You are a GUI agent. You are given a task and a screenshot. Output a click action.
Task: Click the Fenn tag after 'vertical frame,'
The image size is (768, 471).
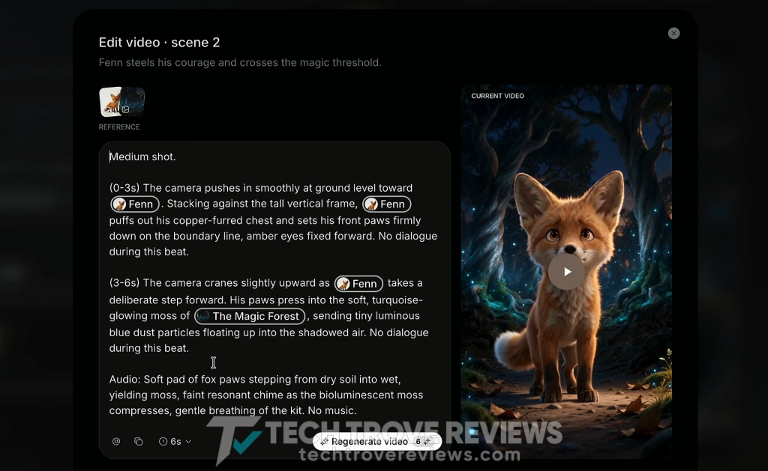coord(387,204)
